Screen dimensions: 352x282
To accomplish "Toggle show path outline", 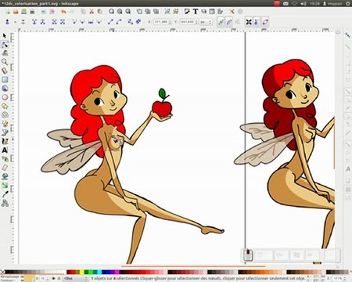I will [265, 22].
